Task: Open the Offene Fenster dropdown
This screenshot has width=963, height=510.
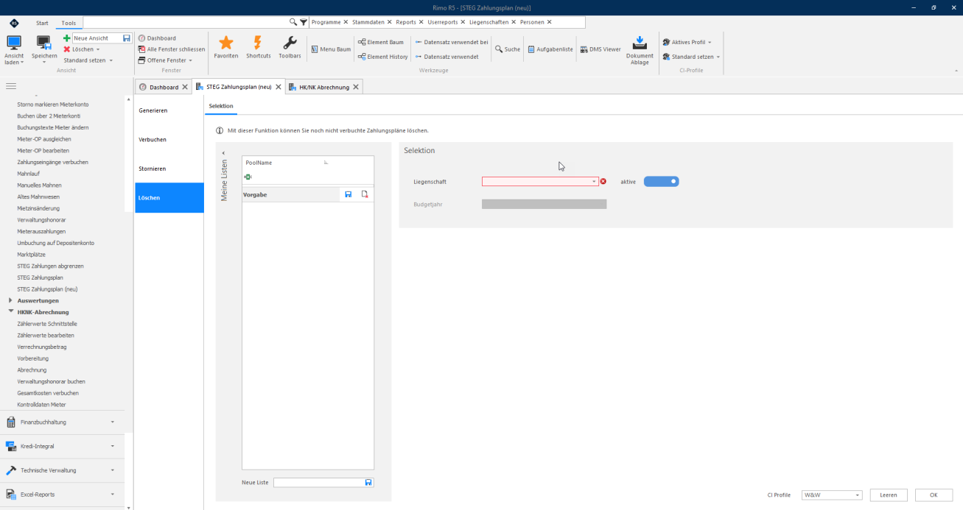Action: point(165,60)
